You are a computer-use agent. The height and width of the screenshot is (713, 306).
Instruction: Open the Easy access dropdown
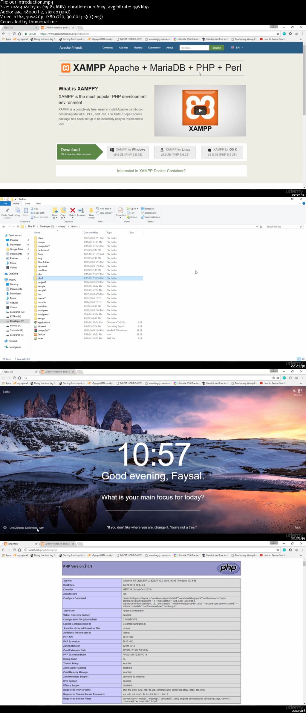pos(104,213)
